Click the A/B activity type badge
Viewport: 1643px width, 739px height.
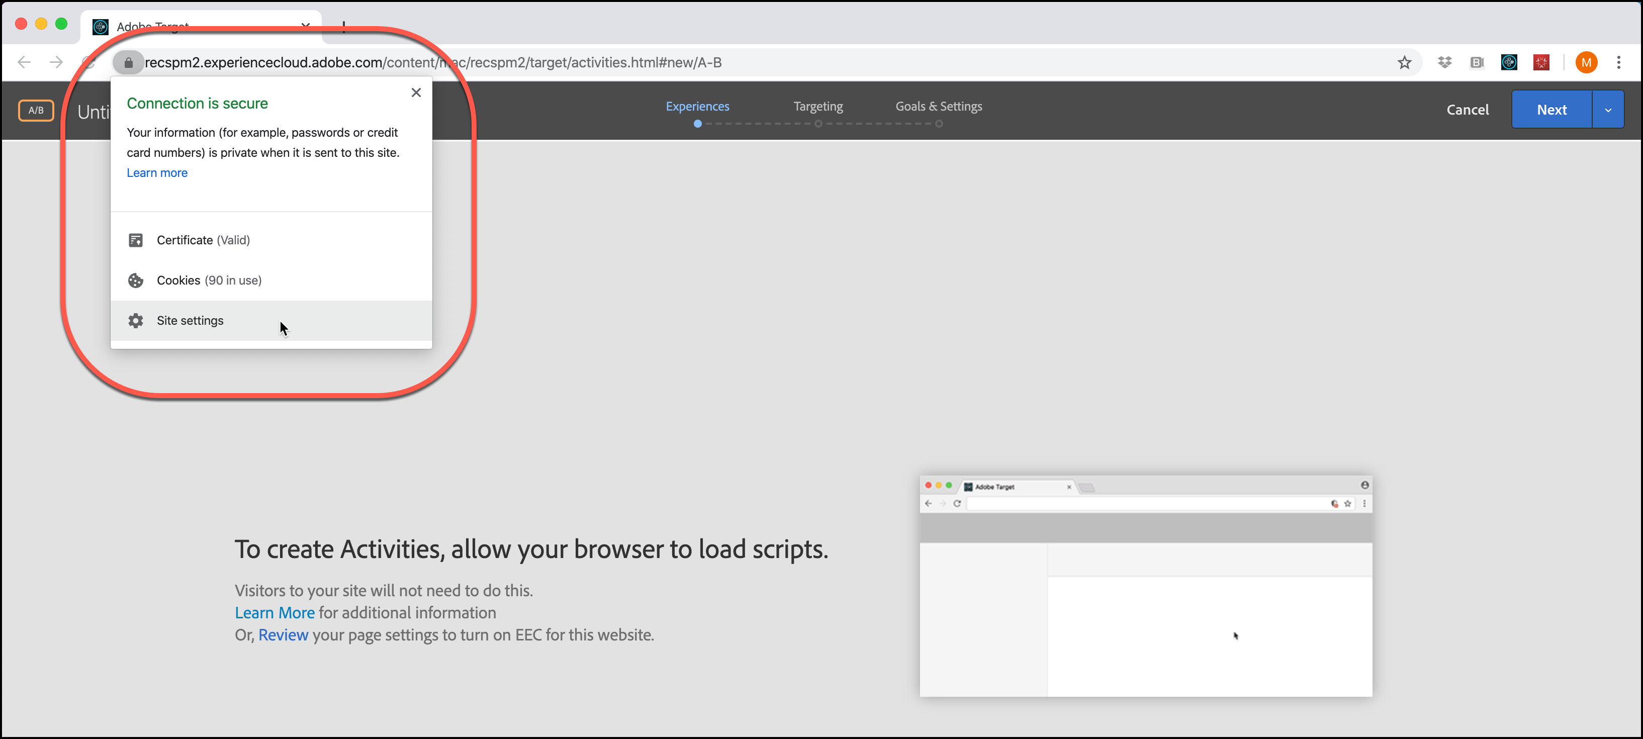coord(36,110)
